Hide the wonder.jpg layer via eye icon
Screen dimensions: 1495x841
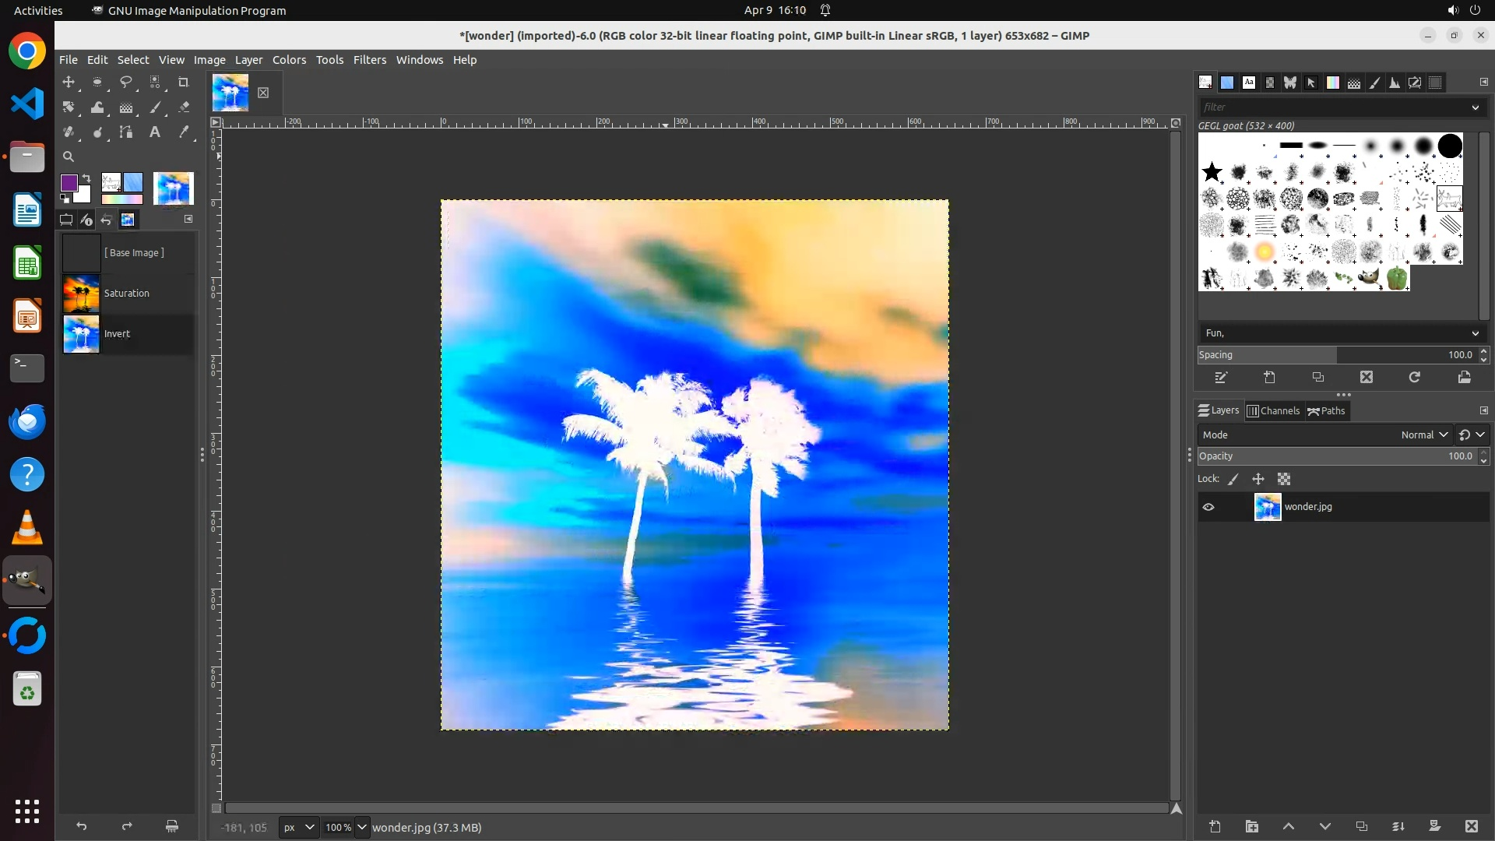coord(1208,507)
